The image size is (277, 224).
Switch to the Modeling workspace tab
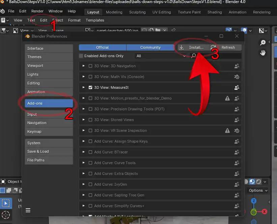pos(114,12)
